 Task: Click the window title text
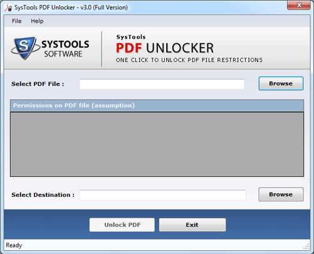(71, 8)
